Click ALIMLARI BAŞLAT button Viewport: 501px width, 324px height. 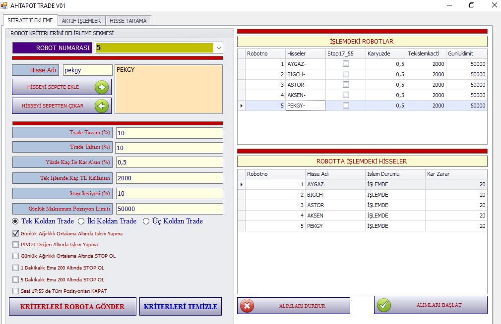pos(431,305)
